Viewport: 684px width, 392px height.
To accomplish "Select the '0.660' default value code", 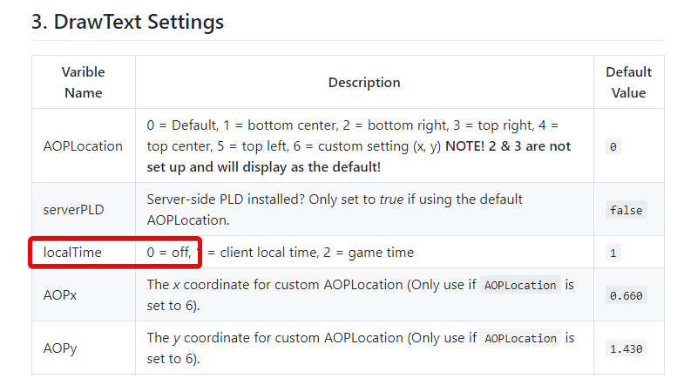I will point(626,295).
